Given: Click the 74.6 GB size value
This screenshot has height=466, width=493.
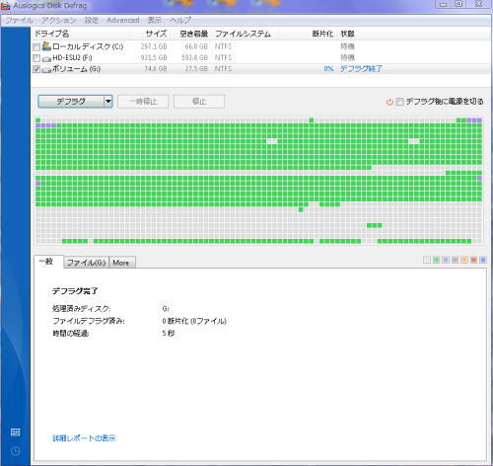Looking at the screenshot, I should point(156,69).
